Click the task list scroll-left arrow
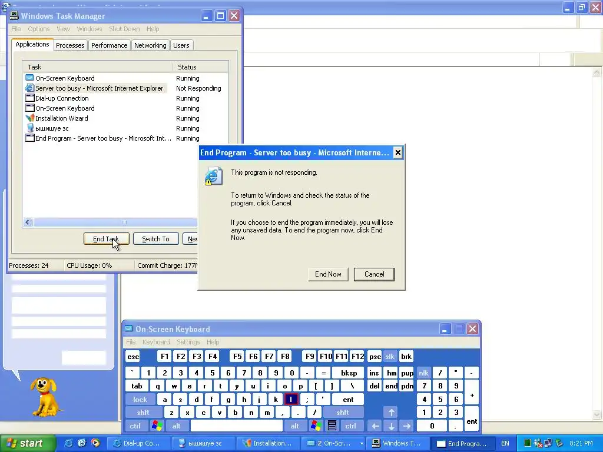Viewport: 603px width, 452px height. point(28,222)
